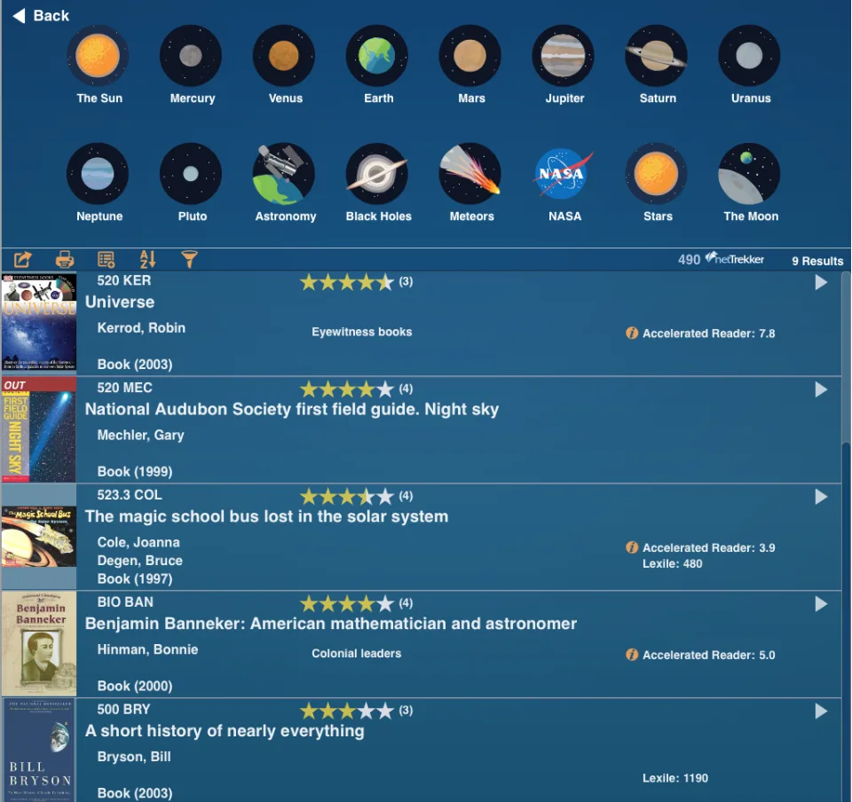The width and height of the screenshot is (852, 802).
Task: Browse the Black Holes topic icon
Action: point(377,174)
